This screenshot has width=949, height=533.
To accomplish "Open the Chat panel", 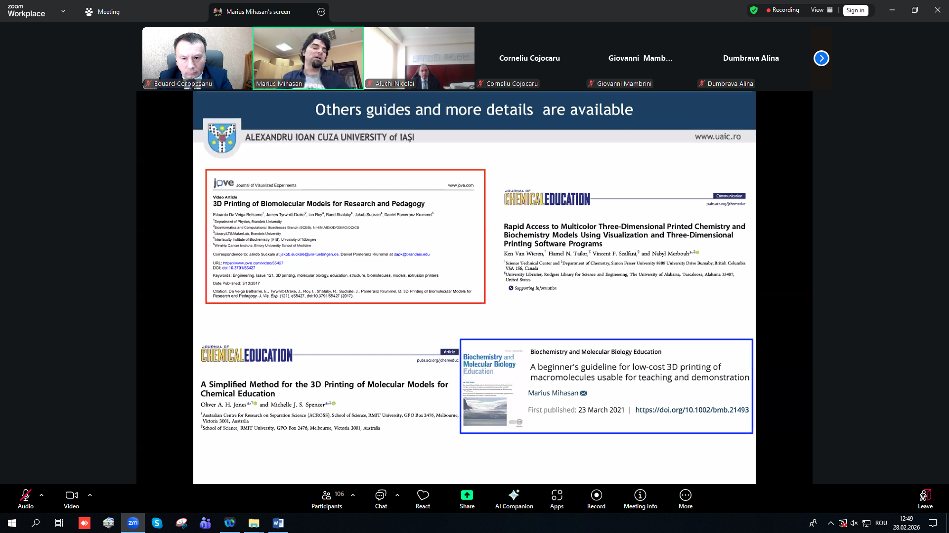I will [x=381, y=495].
